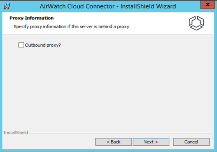The image size is (217, 152).
Task: Click the separator line beside InstallShield
Action: click(x=121, y=133)
